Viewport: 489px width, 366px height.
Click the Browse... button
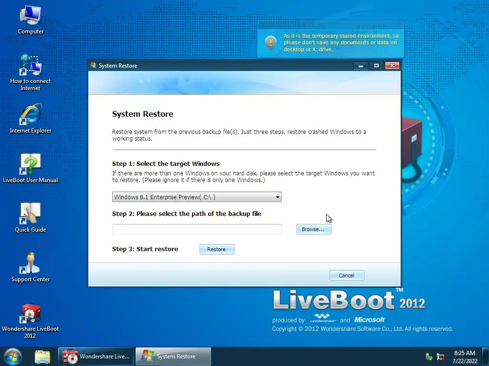pos(314,229)
